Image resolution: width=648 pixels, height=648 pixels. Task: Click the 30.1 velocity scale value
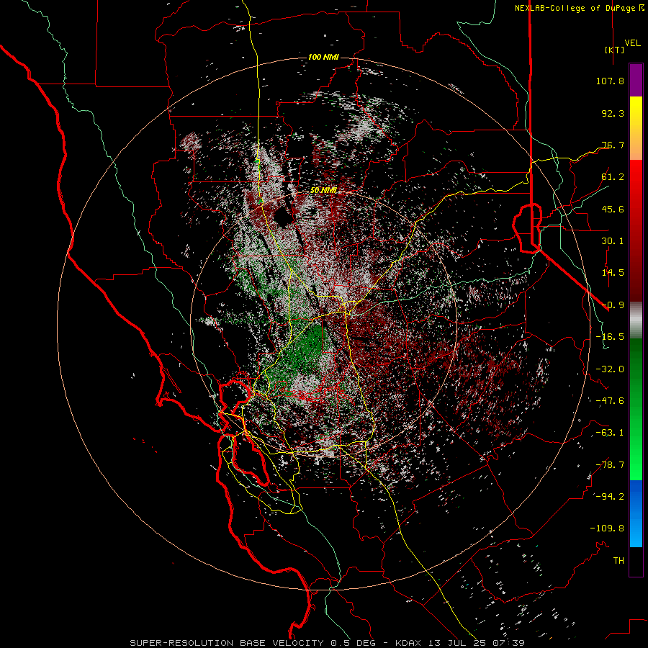tap(613, 241)
